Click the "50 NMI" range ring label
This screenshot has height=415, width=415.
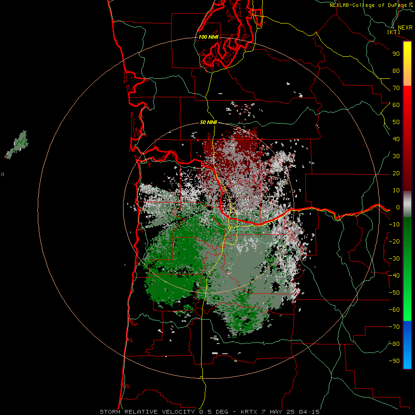point(208,122)
